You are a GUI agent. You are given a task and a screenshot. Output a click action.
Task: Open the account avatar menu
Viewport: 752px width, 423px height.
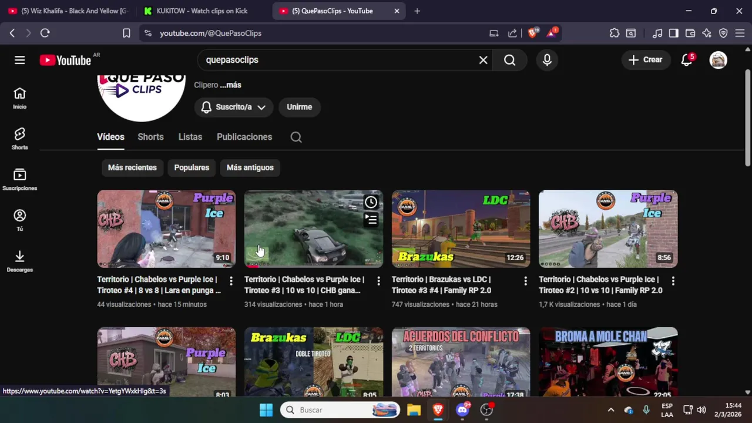pyautogui.click(x=718, y=60)
